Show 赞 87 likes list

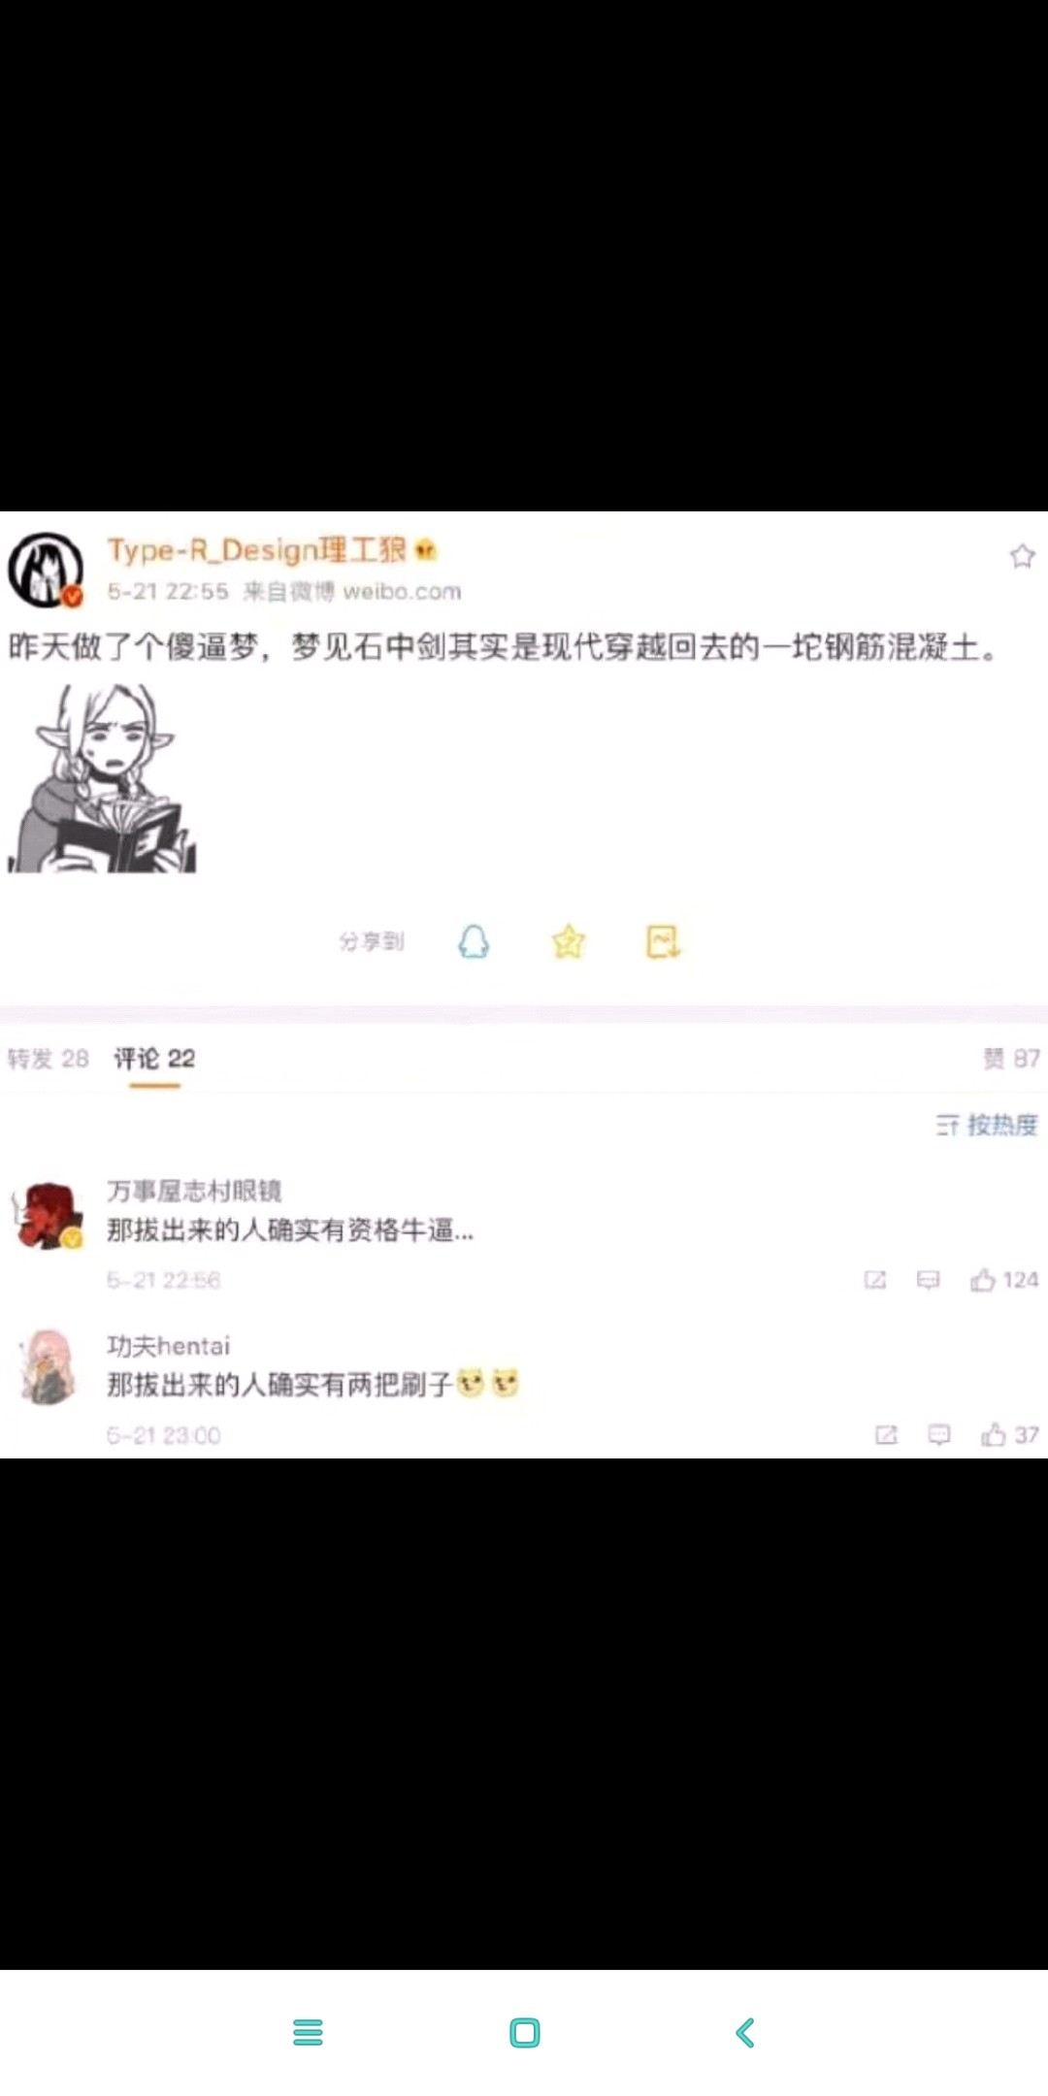point(1011,1059)
